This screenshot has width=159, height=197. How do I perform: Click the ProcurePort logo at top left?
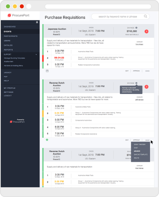click(18, 16)
